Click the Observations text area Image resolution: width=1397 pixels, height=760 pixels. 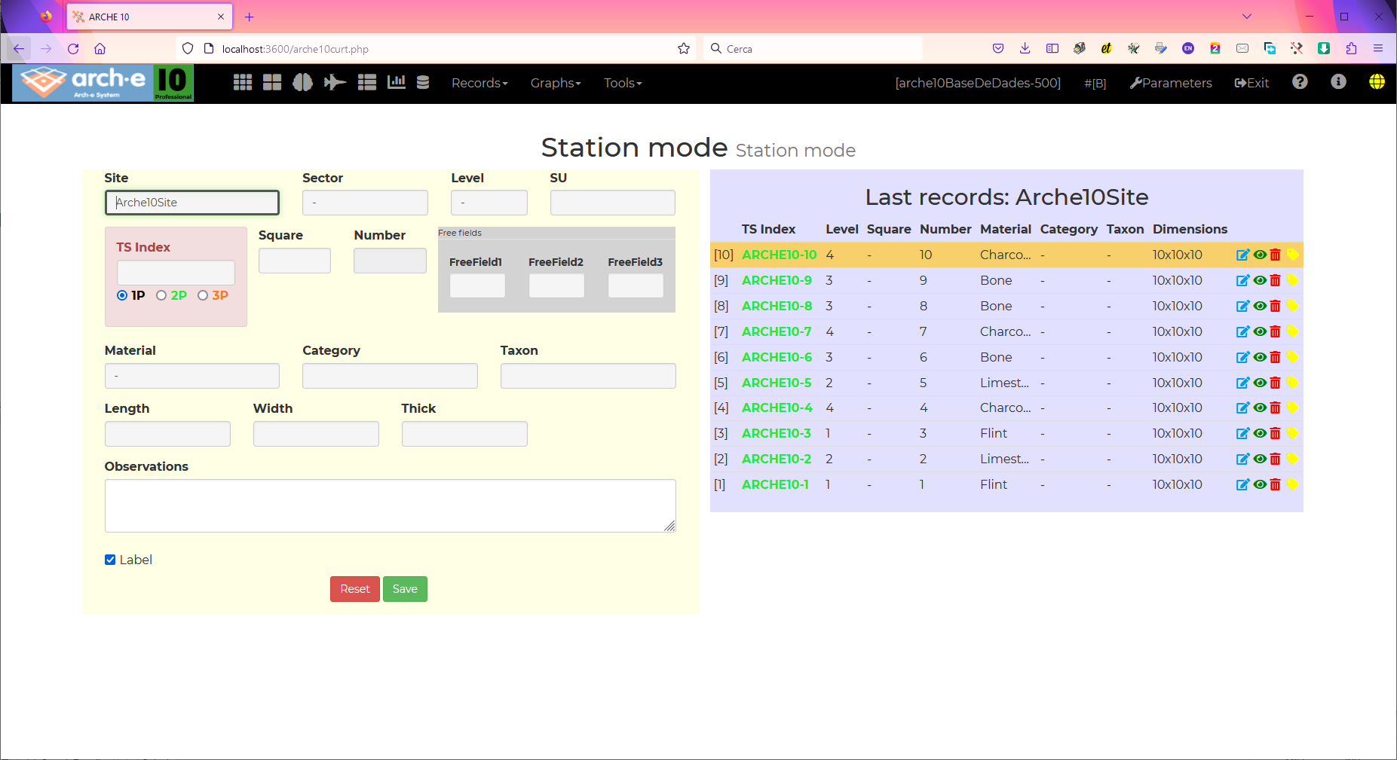coord(391,505)
